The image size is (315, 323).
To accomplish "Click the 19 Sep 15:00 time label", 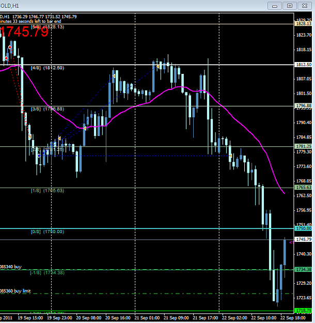I will click(30, 318).
